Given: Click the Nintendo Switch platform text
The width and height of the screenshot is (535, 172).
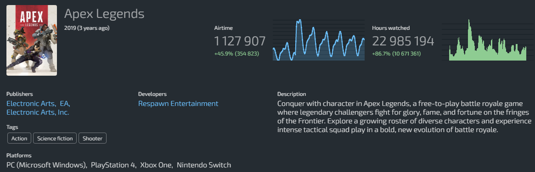Looking at the screenshot, I should 204,165.
